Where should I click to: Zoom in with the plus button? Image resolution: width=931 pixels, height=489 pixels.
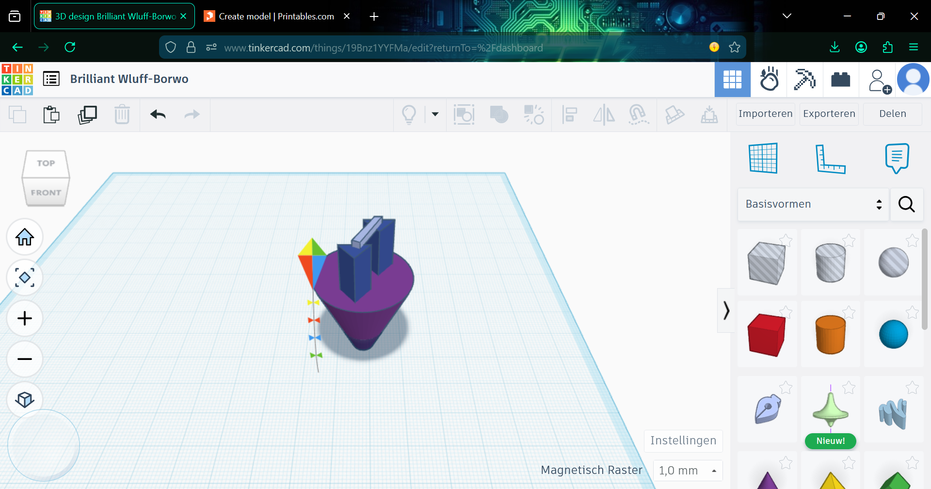(x=25, y=319)
